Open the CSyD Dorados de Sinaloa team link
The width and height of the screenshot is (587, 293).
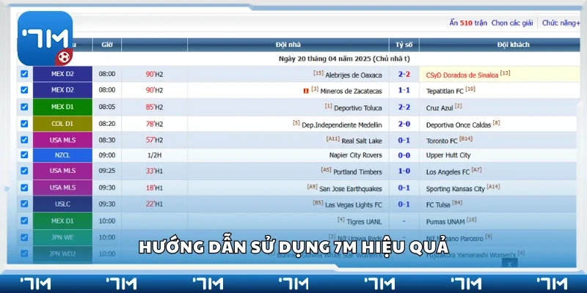(x=462, y=75)
